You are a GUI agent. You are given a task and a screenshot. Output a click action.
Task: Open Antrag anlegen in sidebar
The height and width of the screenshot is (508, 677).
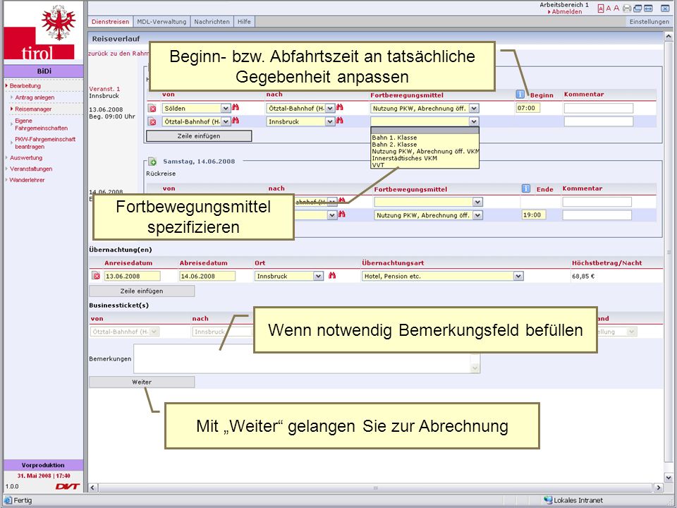tap(35, 97)
